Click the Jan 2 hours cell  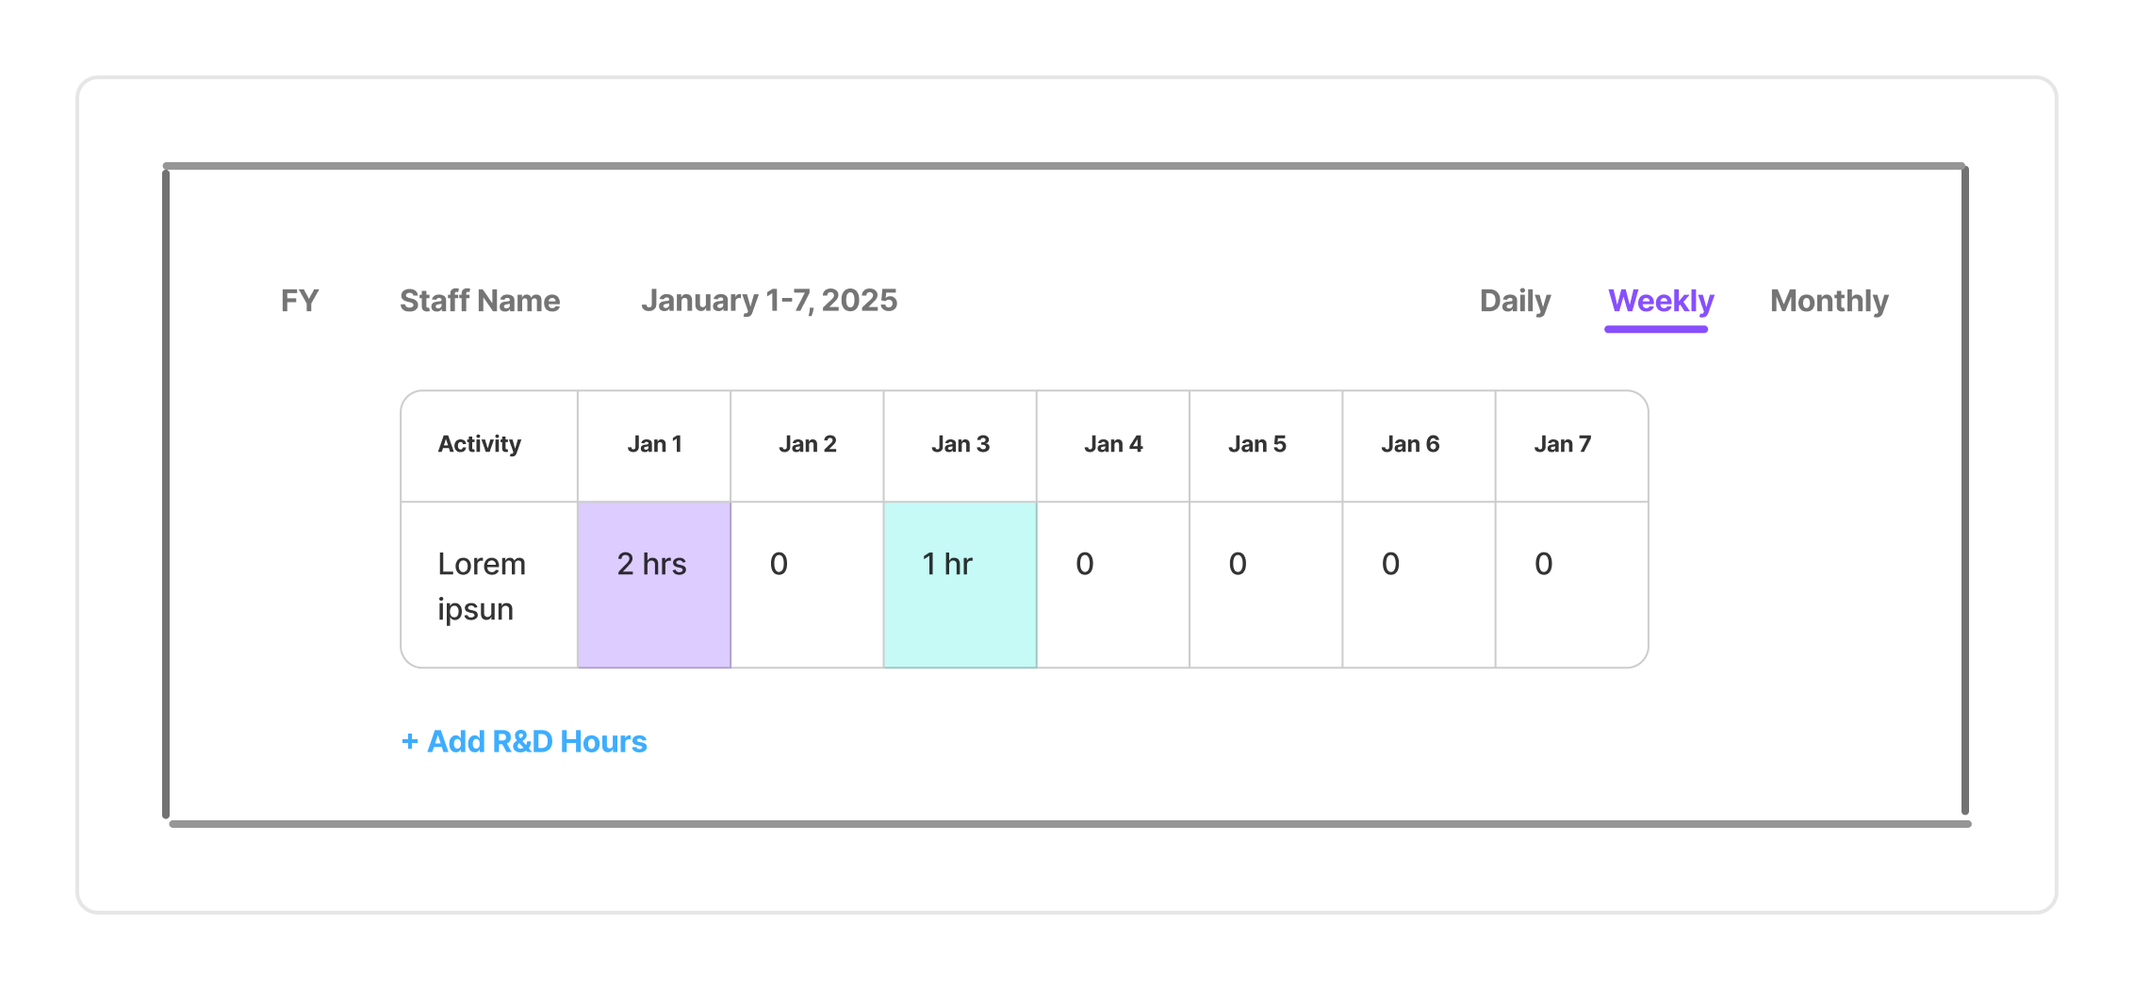click(x=807, y=585)
